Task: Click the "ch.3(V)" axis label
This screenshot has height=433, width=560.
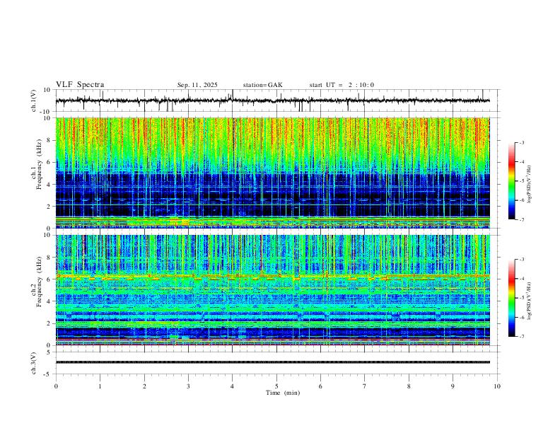Action: [34, 363]
